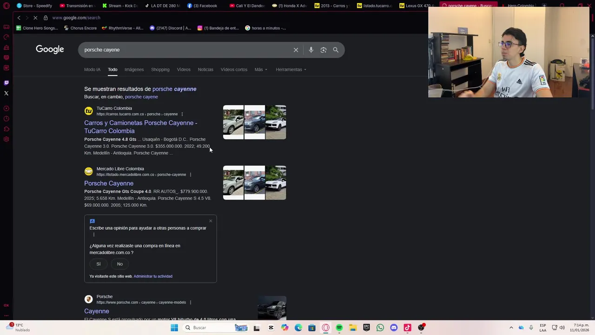Switch to Honda X Adv browser tab
This screenshot has height=335, width=595.
(290, 6)
